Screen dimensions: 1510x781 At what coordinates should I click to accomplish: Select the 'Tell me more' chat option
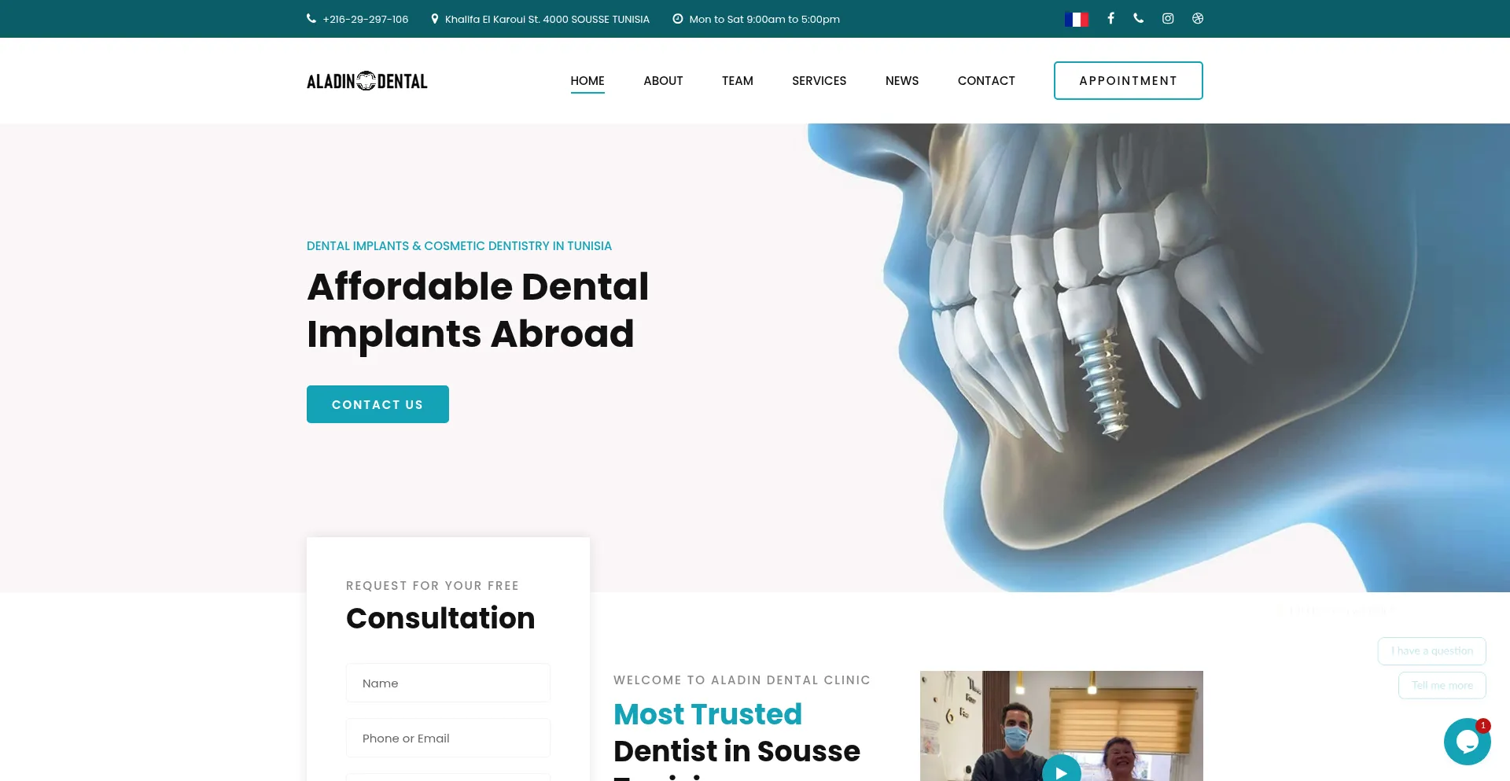point(1442,685)
